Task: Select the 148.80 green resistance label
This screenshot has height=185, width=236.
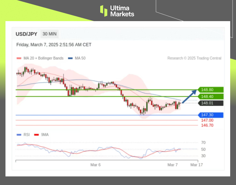Action: coord(211,90)
